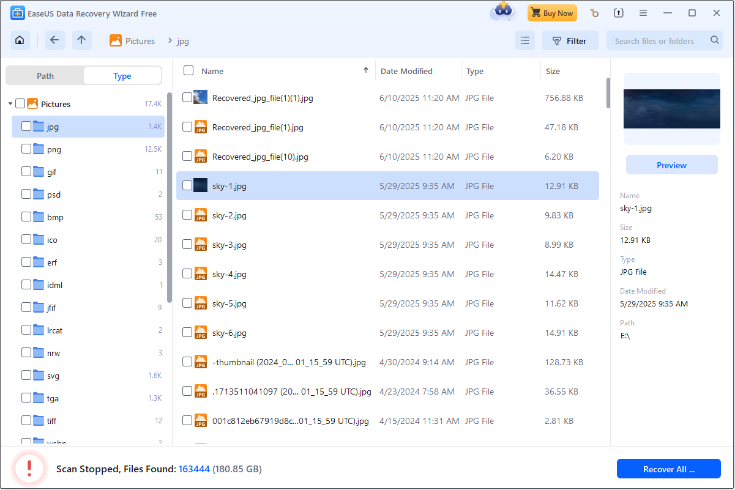Navigate back with the left arrow
Image resolution: width=735 pixels, height=490 pixels.
tap(54, 40)
